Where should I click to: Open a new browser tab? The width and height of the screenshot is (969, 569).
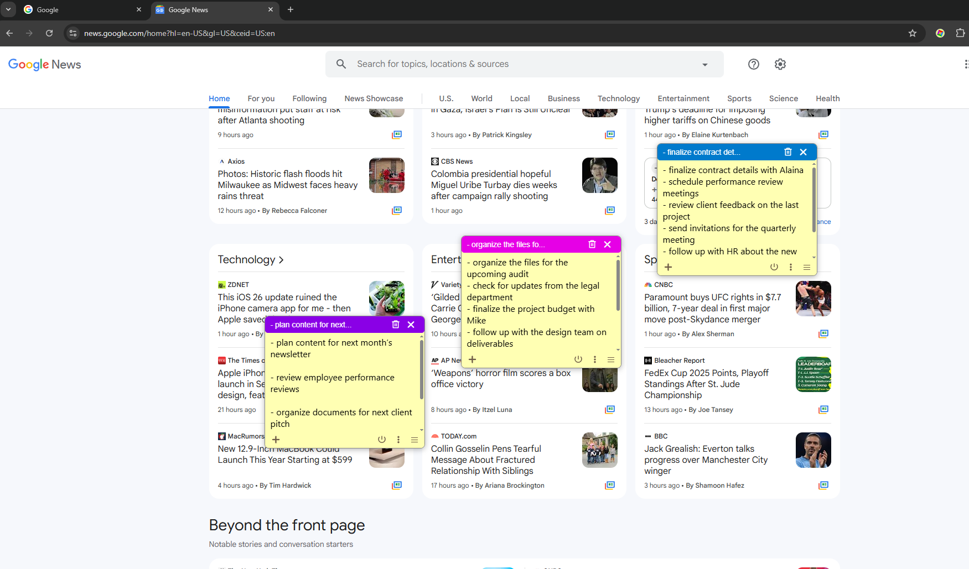291,9
